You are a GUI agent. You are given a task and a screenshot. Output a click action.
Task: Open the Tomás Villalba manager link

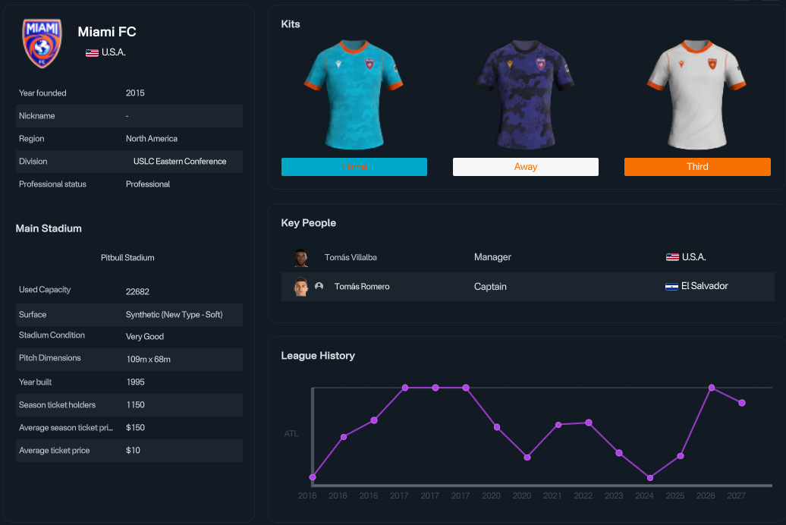point(351,257)
